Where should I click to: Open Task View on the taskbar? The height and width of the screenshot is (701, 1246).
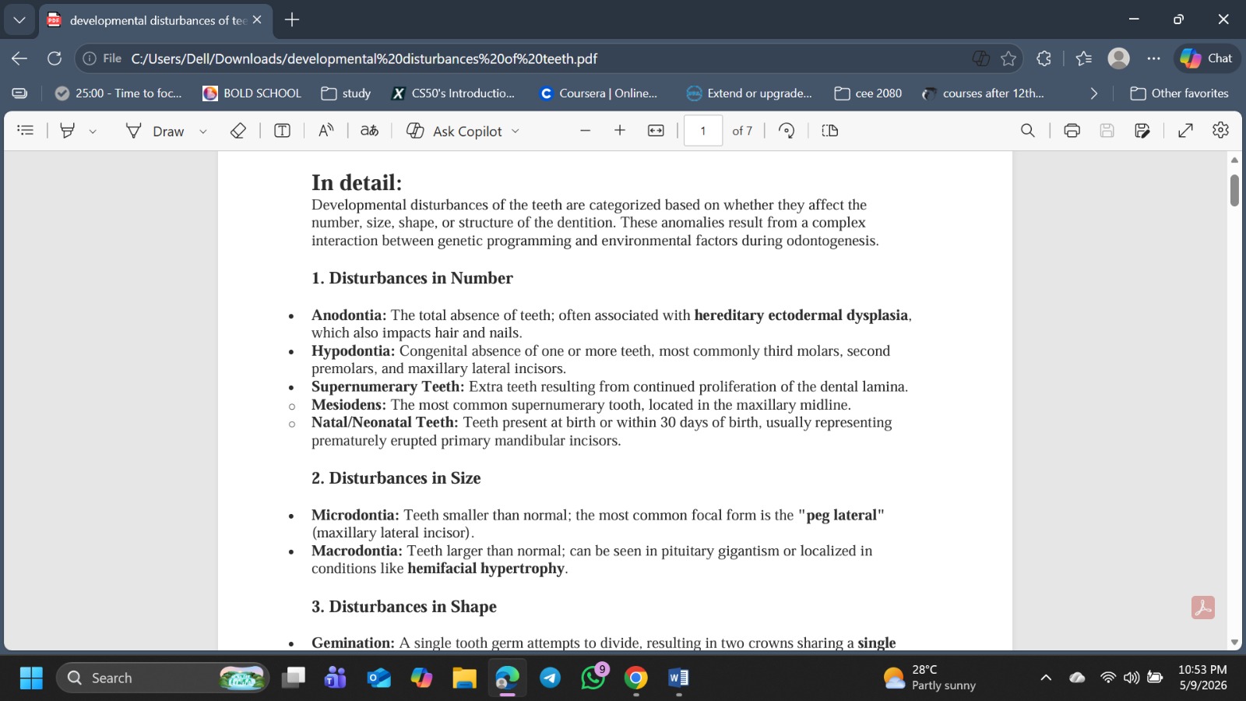pos(294,678)
